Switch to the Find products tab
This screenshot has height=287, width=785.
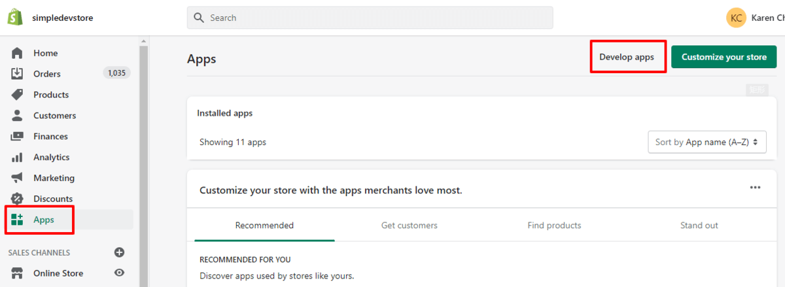(554, 226)
